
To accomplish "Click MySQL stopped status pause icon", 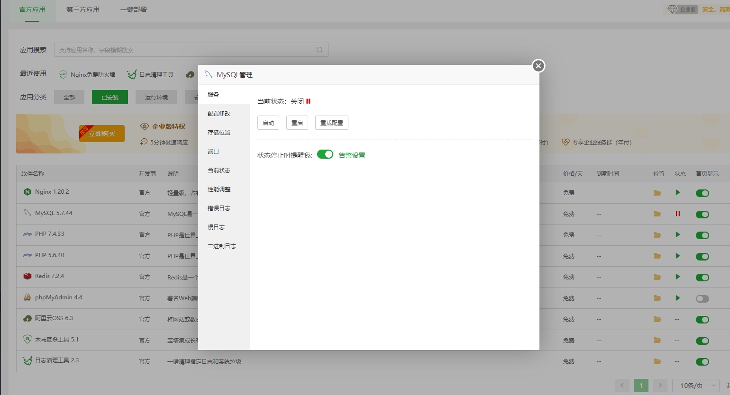I will pyautogui.click(x=678, y=214).
